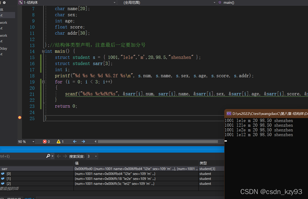Select the highlighted .c file in sidebar

(x=7, y=15)
